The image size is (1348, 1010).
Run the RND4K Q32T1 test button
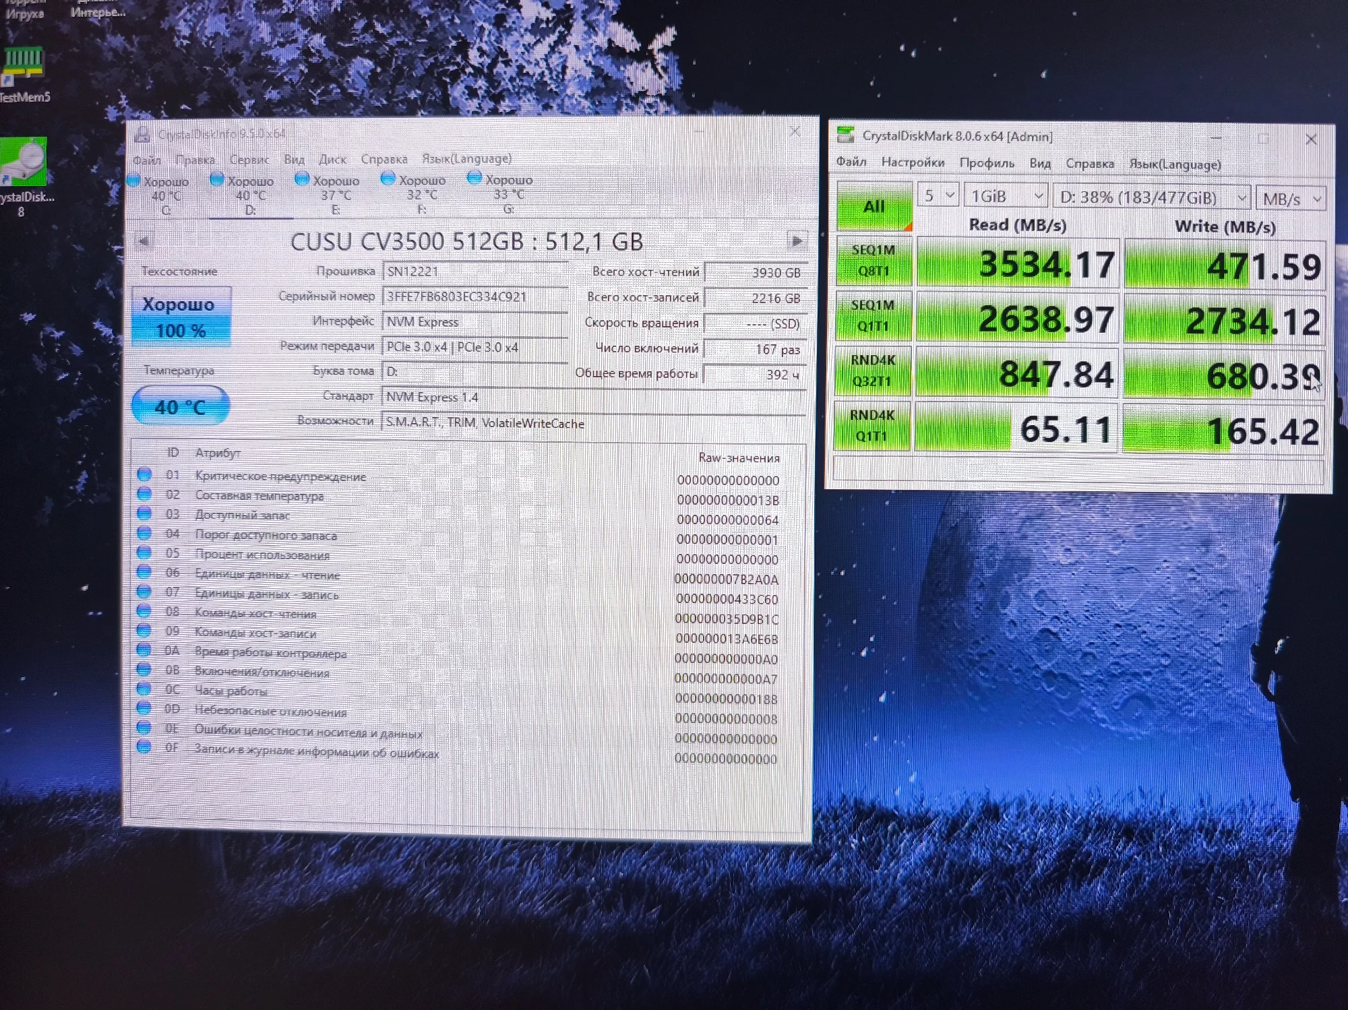coord(873,371)
